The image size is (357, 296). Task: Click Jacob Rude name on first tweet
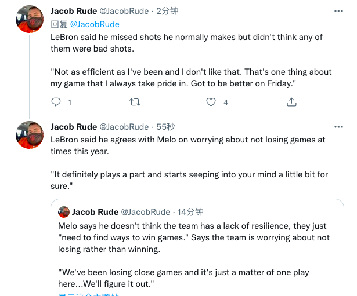[74, 11]
